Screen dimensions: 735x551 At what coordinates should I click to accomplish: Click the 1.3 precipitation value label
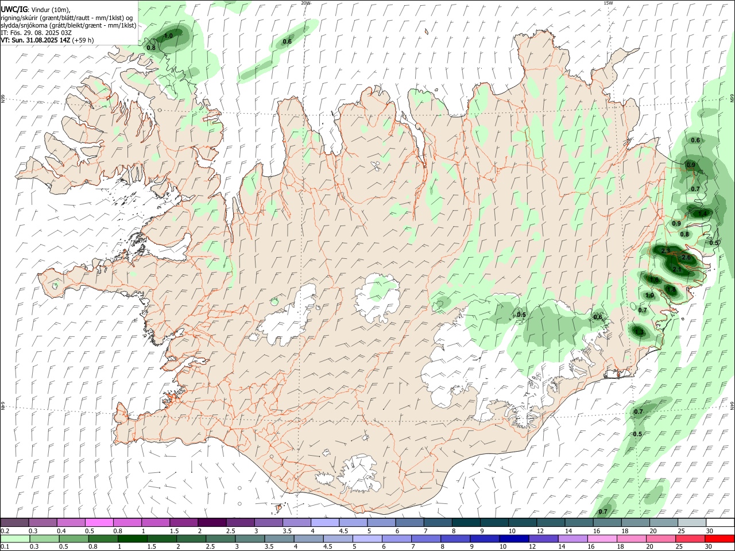point(640,332)
